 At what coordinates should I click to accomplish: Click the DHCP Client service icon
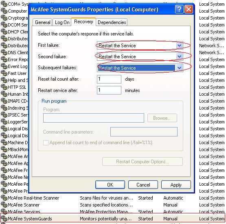(x=4, y=32)
